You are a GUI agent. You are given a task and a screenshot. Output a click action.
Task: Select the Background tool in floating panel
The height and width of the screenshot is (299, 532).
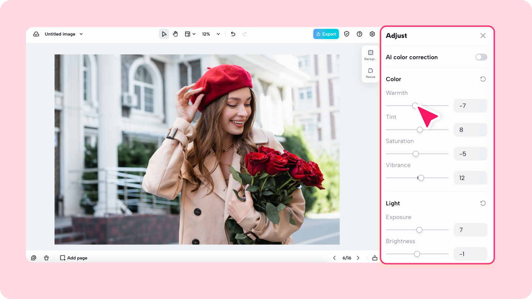click(x=371, y=54)
